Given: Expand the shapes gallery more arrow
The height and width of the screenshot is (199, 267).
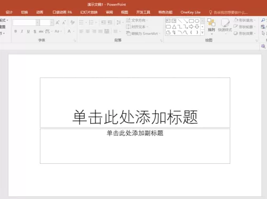Looking at the screenshot, I should (202, 33).
